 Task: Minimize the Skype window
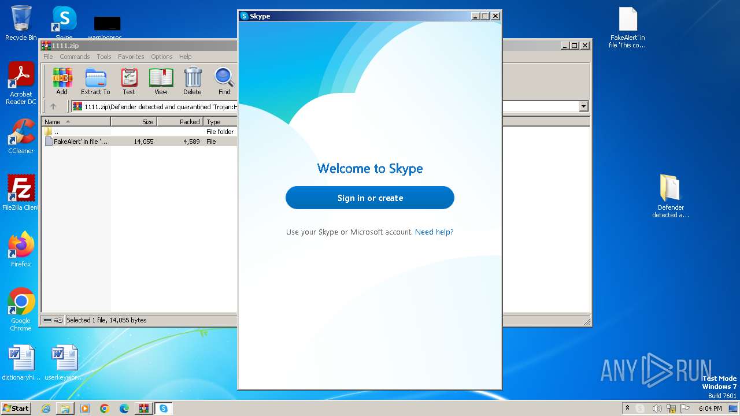point(475,16)
